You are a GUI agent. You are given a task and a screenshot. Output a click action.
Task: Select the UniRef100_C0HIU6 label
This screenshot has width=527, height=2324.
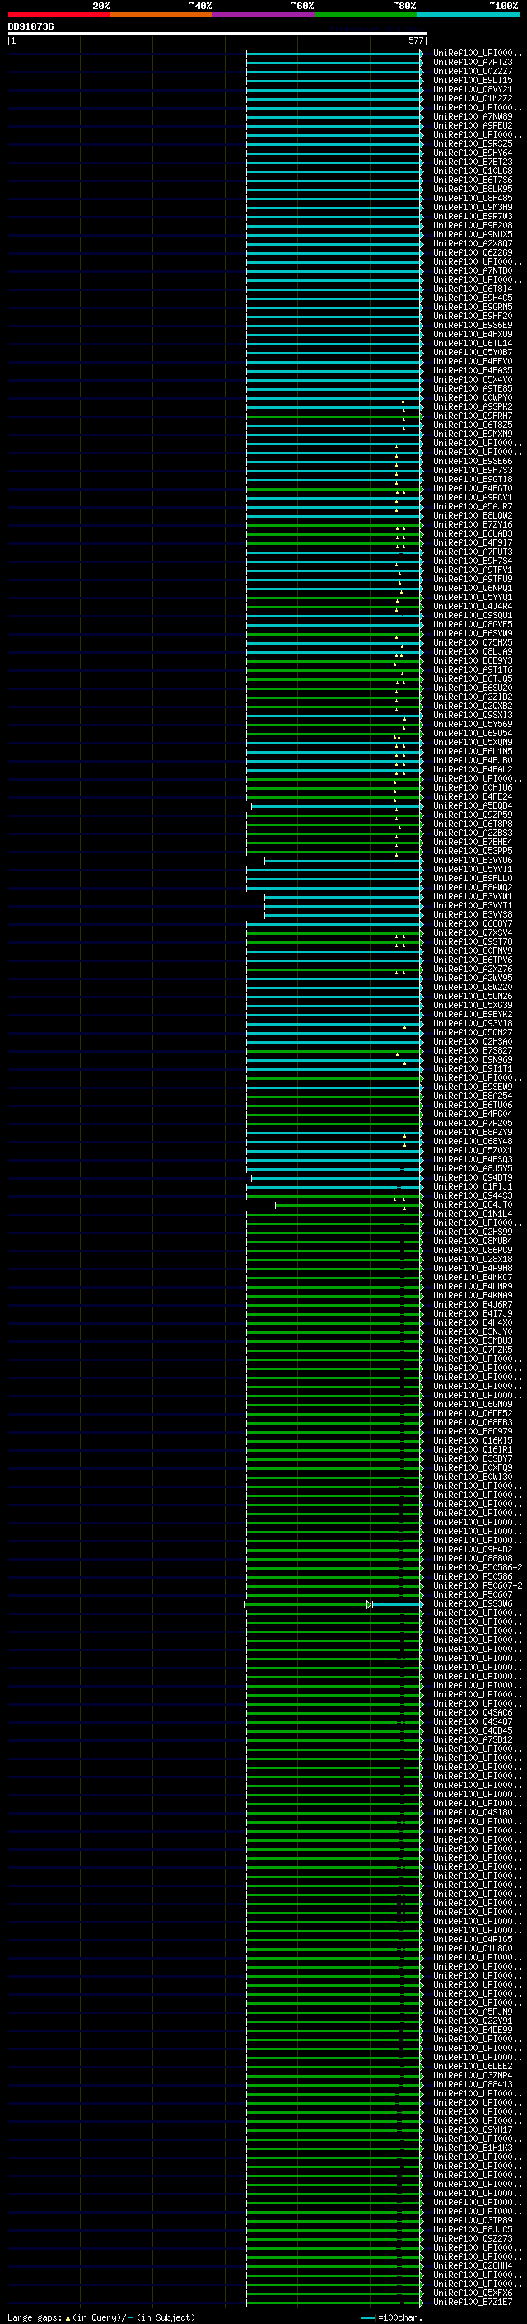click(472, 787)
